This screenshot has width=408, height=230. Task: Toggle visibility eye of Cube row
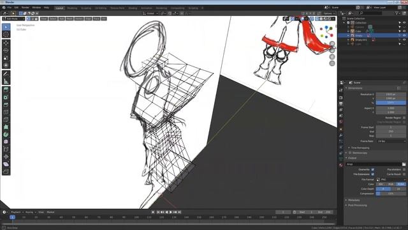point(404,31)
